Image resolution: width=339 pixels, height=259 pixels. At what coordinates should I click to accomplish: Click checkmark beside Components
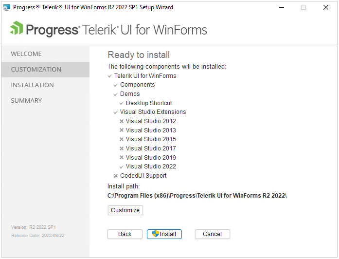[x=116, y=85]
